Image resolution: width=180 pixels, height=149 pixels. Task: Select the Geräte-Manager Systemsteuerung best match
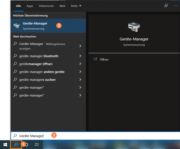point(48,26)
